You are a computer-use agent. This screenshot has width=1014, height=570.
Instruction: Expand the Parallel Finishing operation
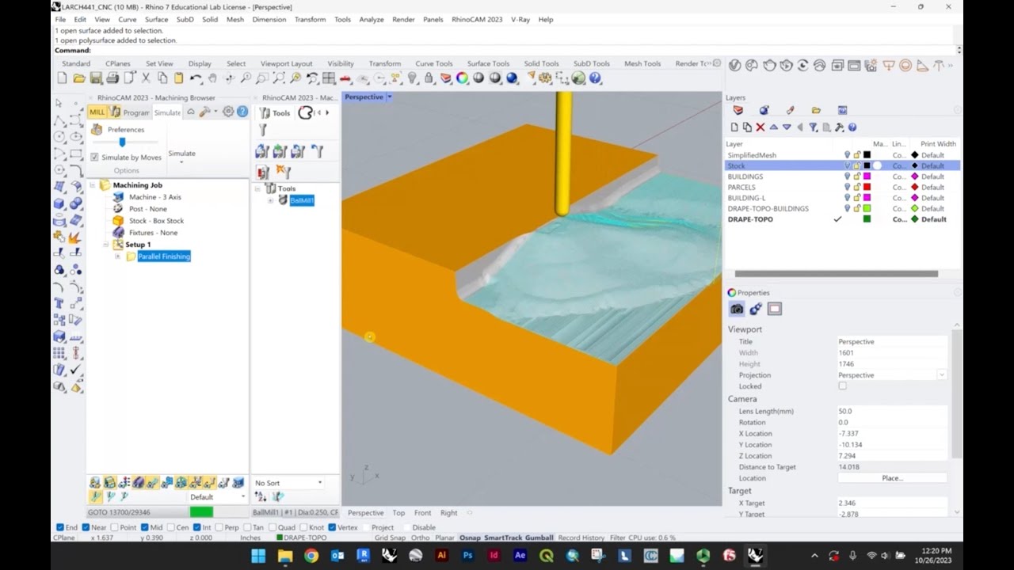pos(117,256)
